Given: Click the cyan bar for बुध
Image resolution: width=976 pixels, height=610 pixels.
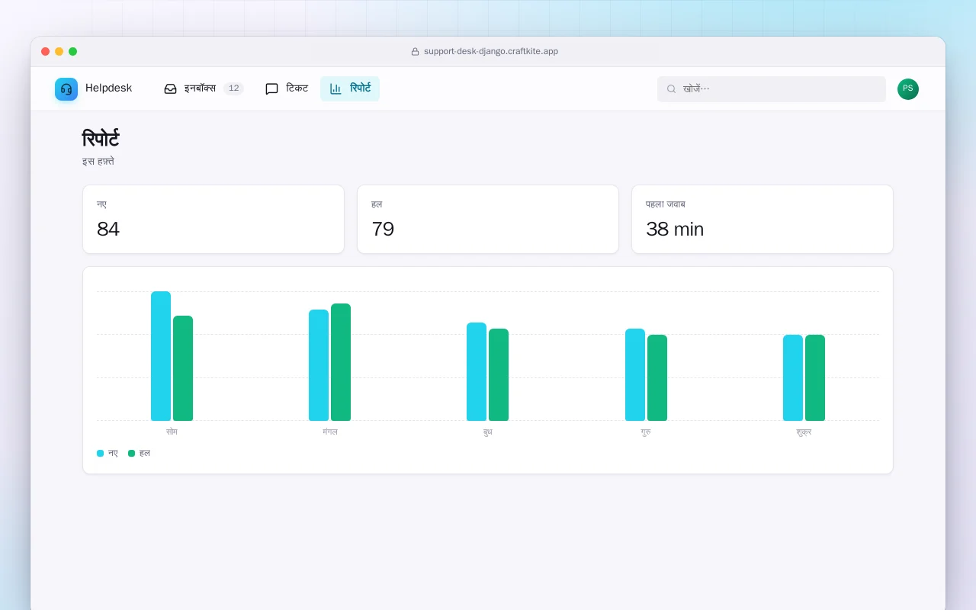Looking at the screenshot, I should pyautogui.click(x=477, y=372).
